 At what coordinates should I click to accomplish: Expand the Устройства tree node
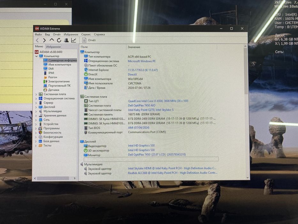point(36,124)
